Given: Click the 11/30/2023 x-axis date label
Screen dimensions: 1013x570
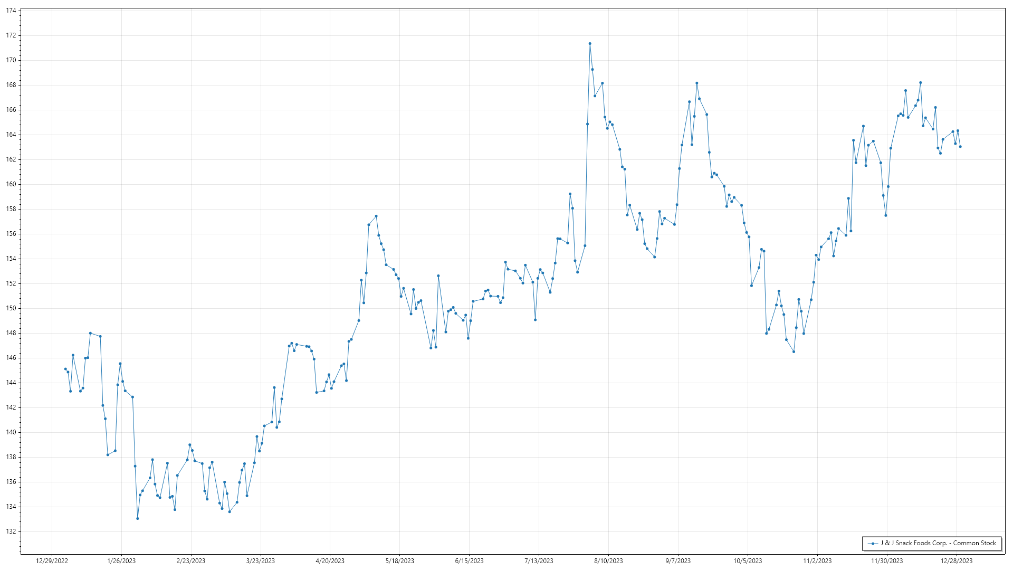Looking at the screenshot, I should [887, 561].
